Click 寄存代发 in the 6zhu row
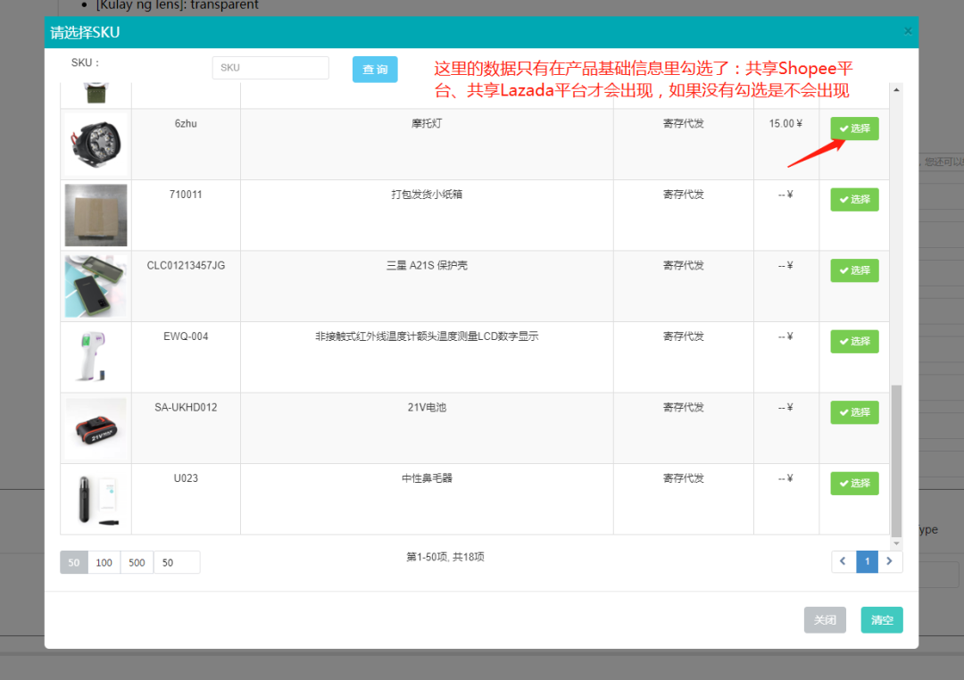 (x=684, y=123)
